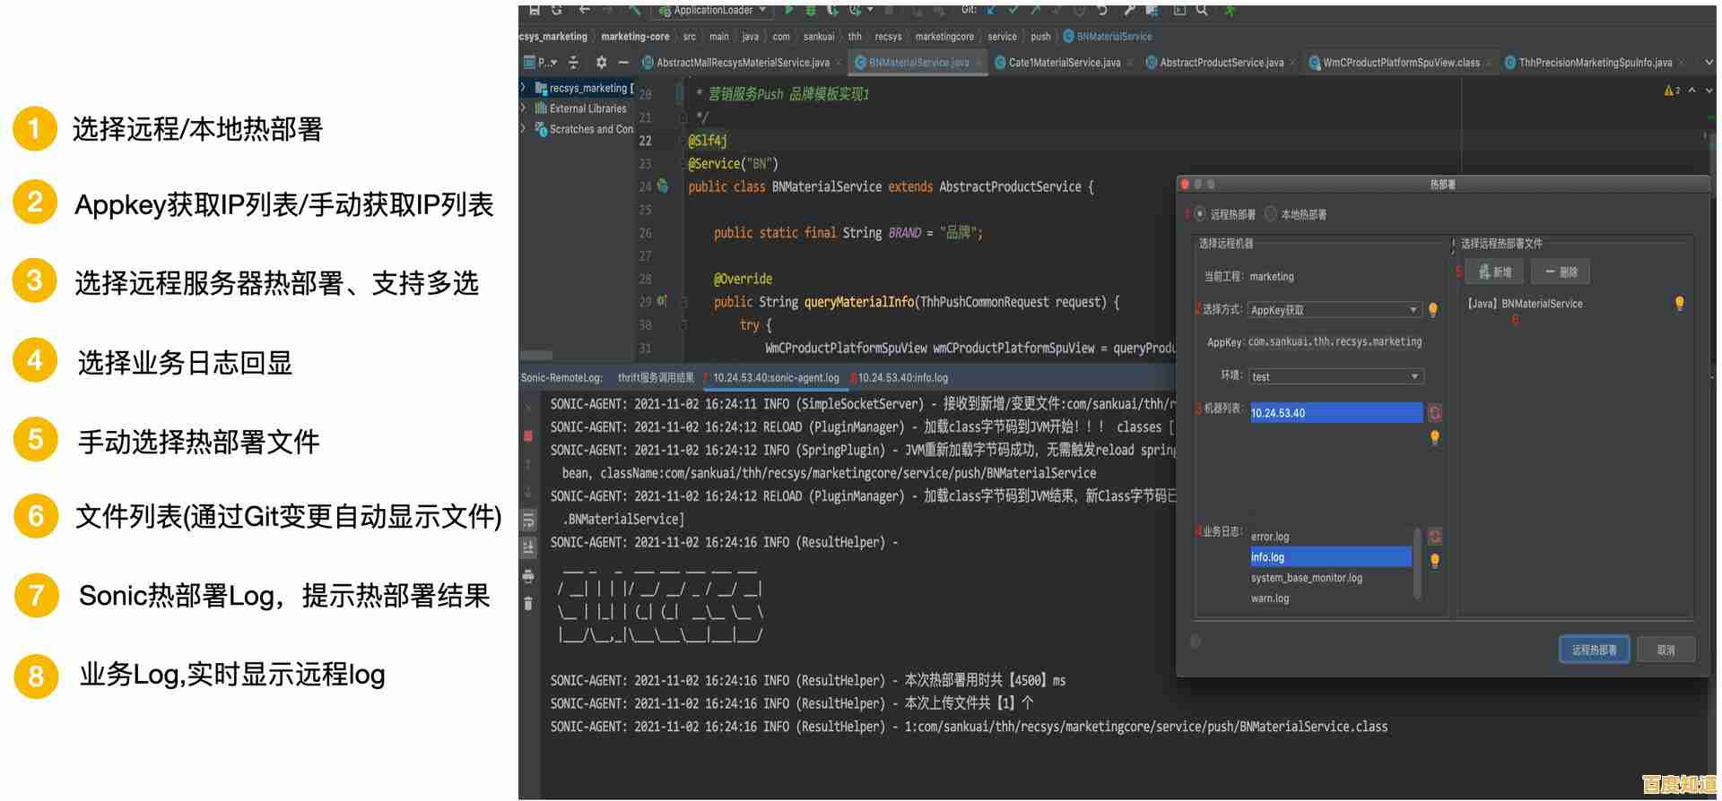Click the Build hammer icon

click(x=635, y=10)
